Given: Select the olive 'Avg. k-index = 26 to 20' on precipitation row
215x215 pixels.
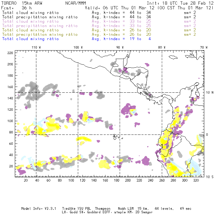Looking at the screenshot, I should (x=121, y=34).
